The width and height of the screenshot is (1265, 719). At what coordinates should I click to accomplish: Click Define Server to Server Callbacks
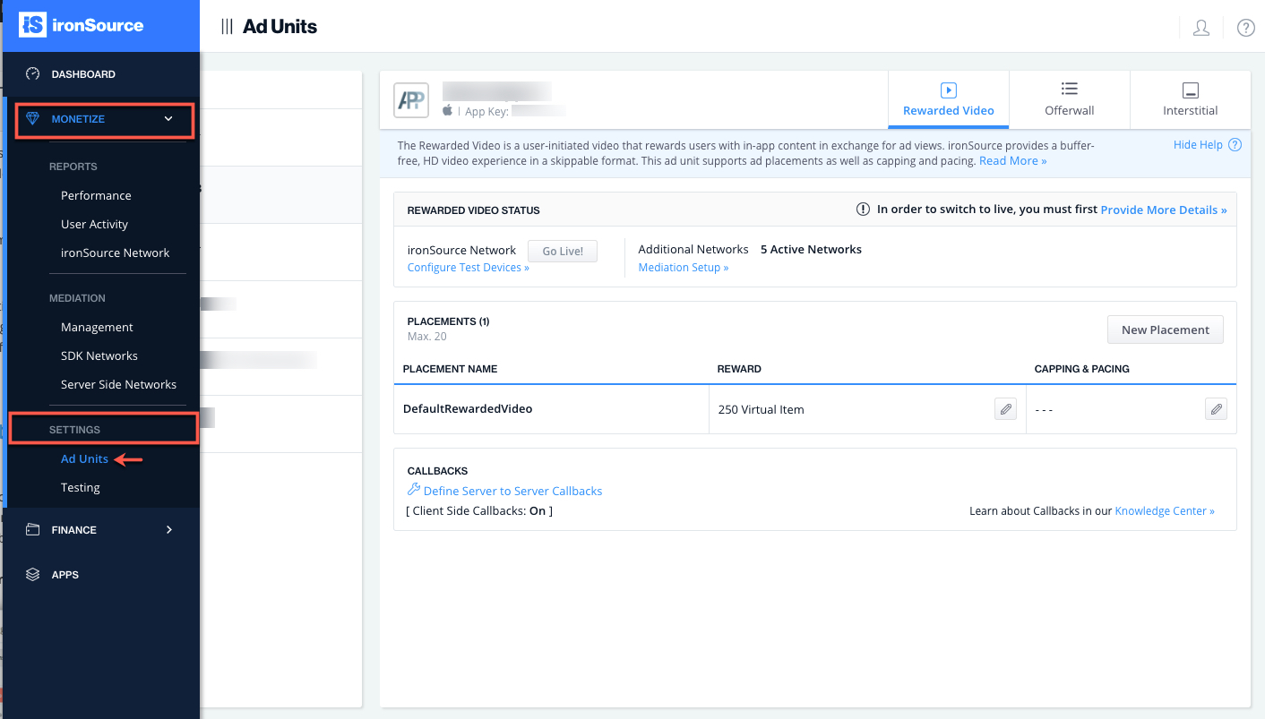[512, 491]
